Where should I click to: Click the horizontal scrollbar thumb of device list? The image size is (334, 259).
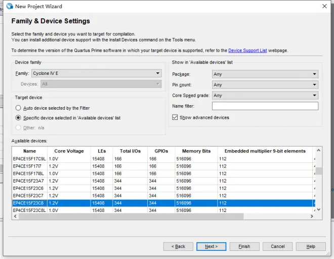pyautogui.click(x=131, y=216)
